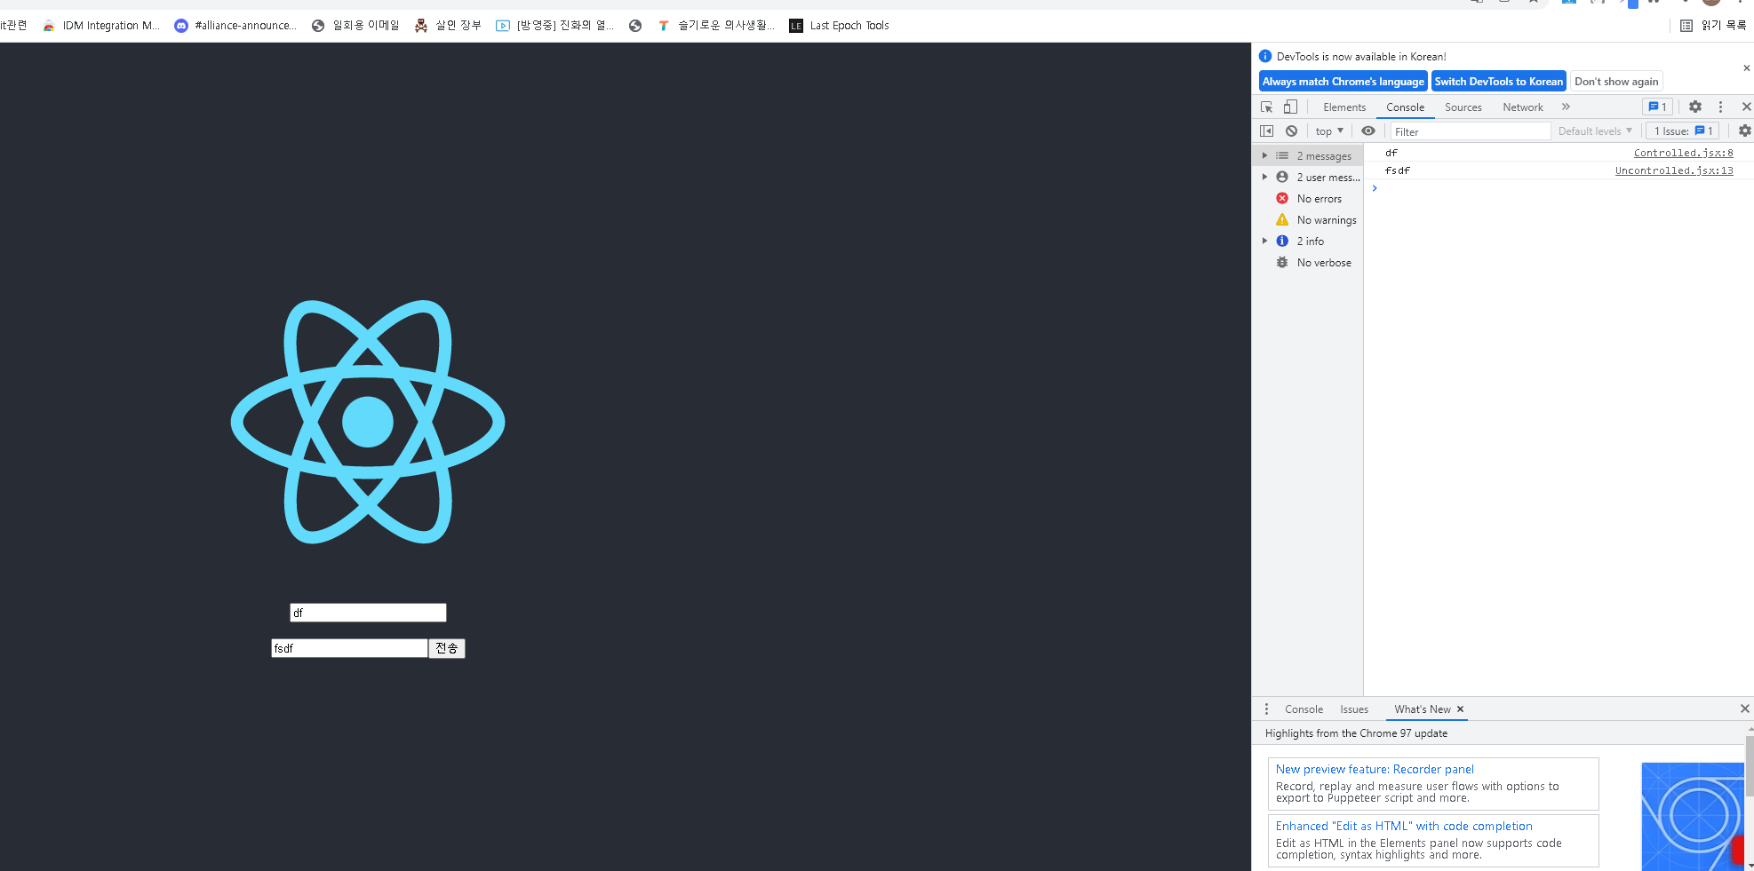1754x871 pixels.
Task: Open the issues counter badge in main toolbar
Action: point(1657,107)
